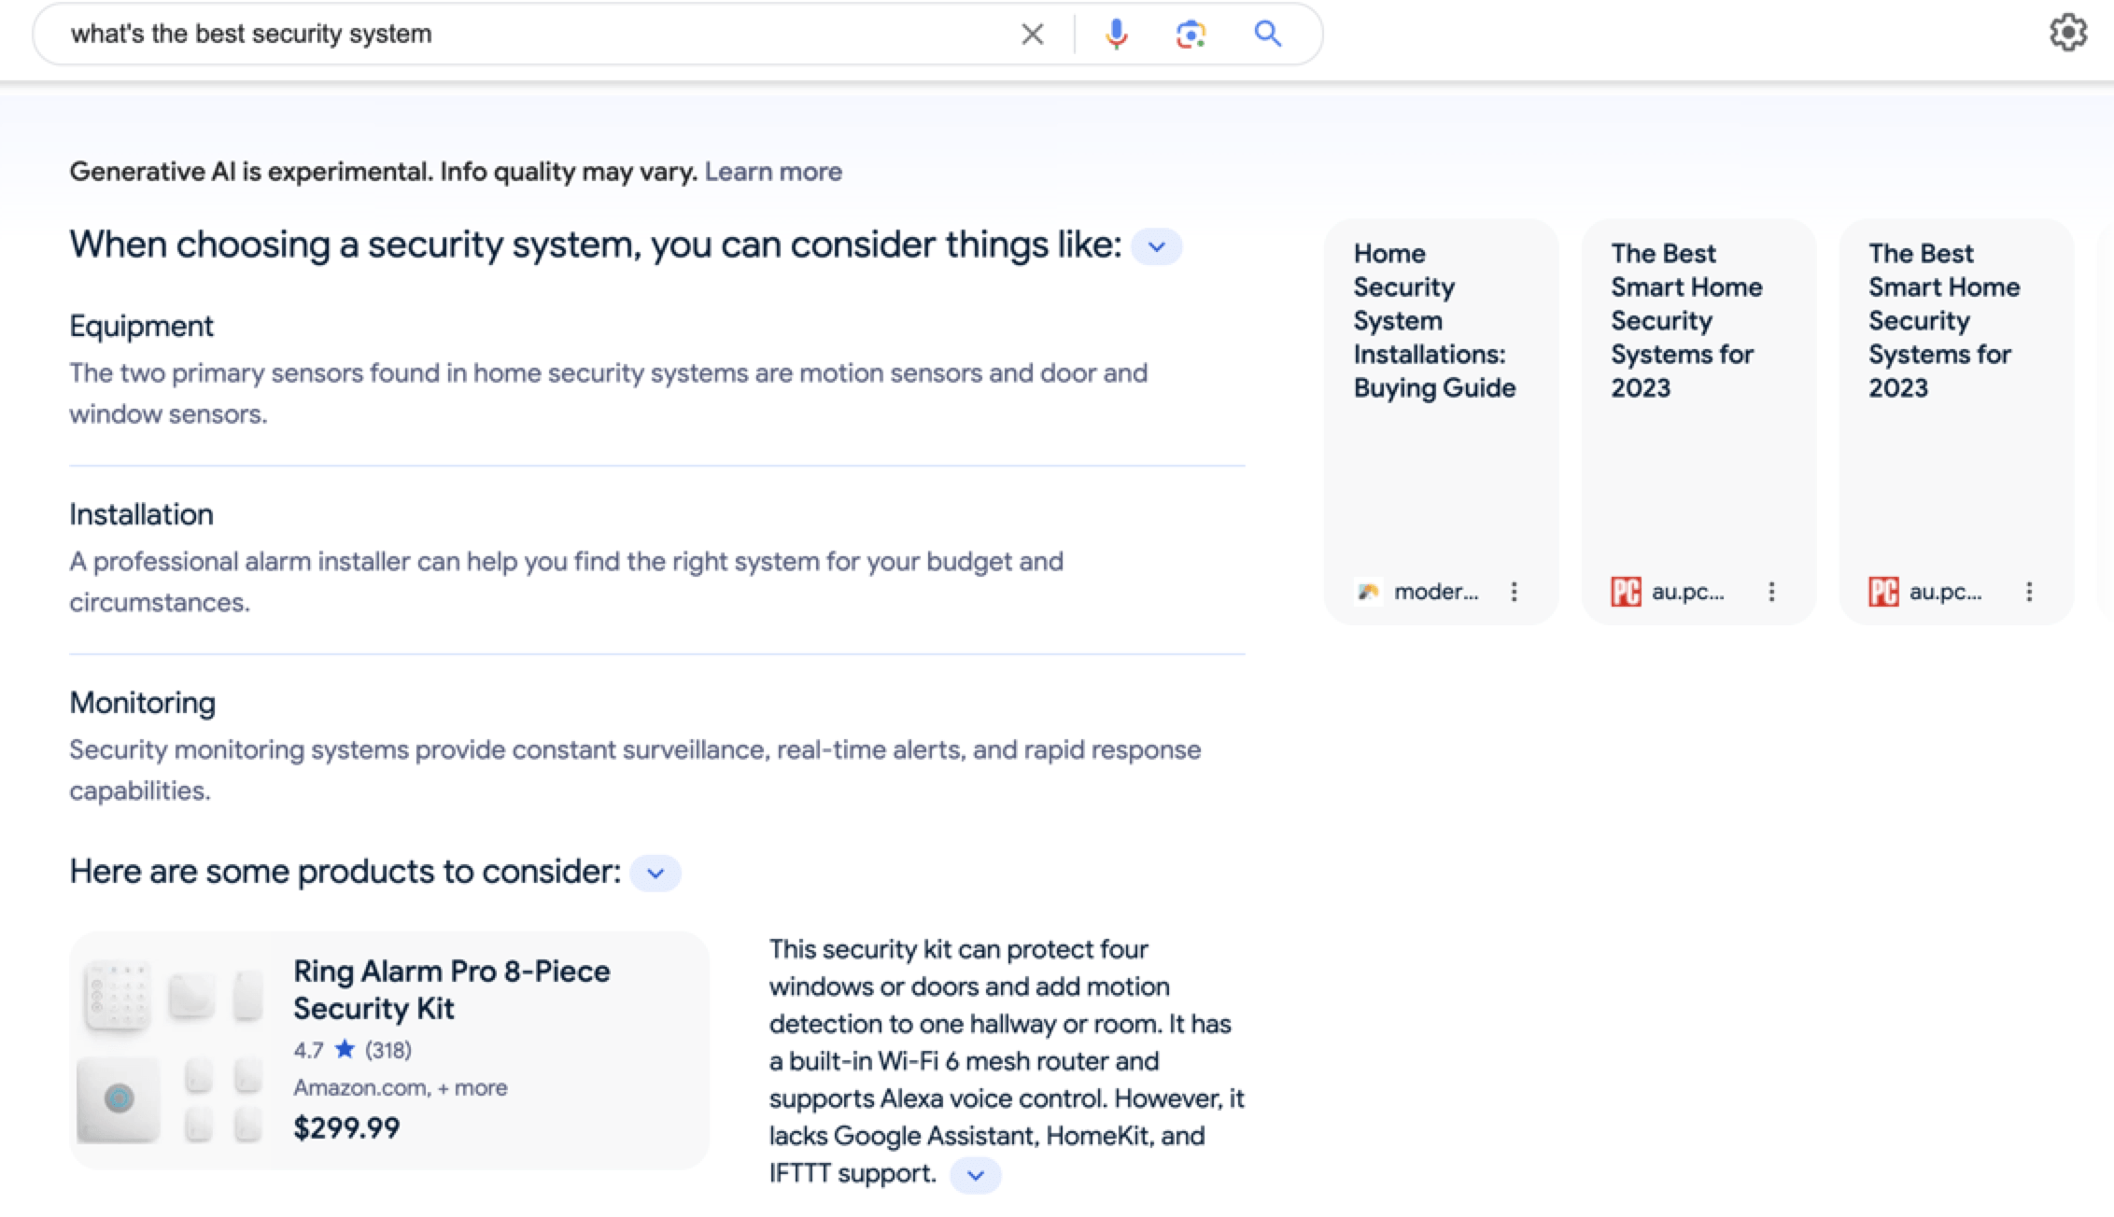
Task: Expand the 'Here are some products' chevron
Action: click(655, 874)
